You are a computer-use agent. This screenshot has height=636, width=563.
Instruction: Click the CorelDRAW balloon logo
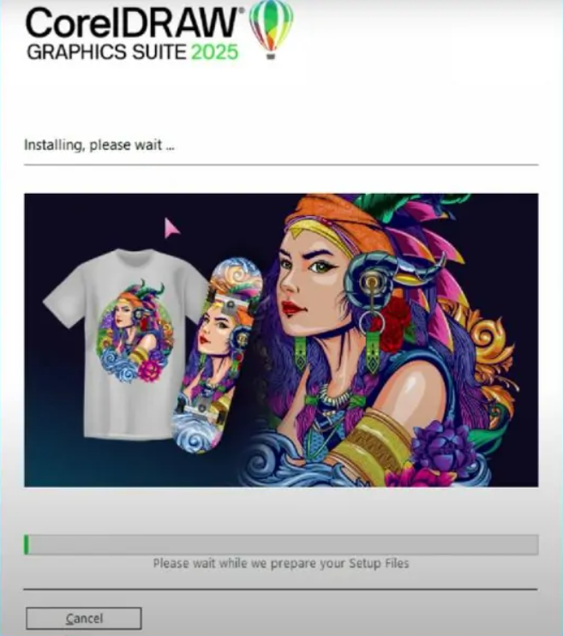271,29
